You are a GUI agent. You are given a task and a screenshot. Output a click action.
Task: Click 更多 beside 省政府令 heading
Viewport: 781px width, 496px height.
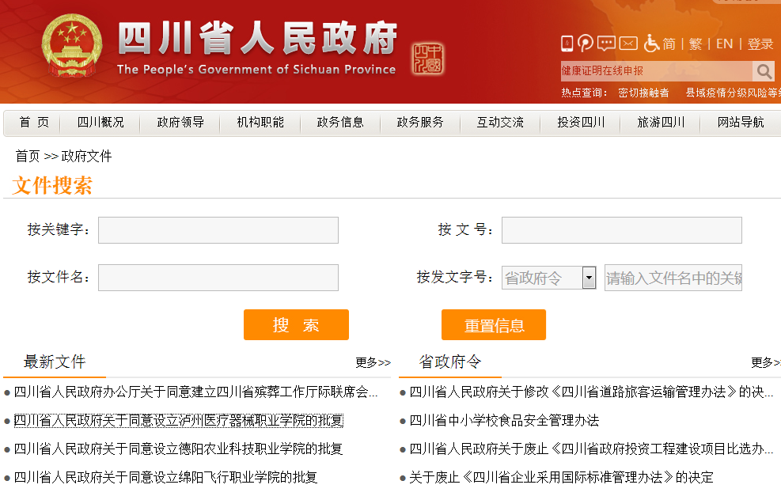765,362
